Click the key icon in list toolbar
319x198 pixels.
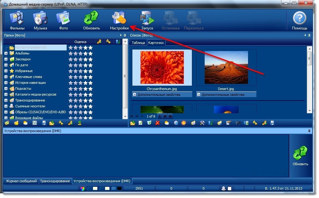(255, 123)
